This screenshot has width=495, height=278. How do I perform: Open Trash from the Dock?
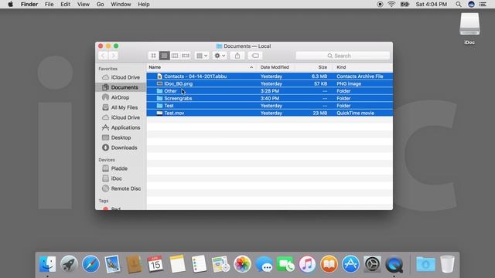click(x=447, y=264)
